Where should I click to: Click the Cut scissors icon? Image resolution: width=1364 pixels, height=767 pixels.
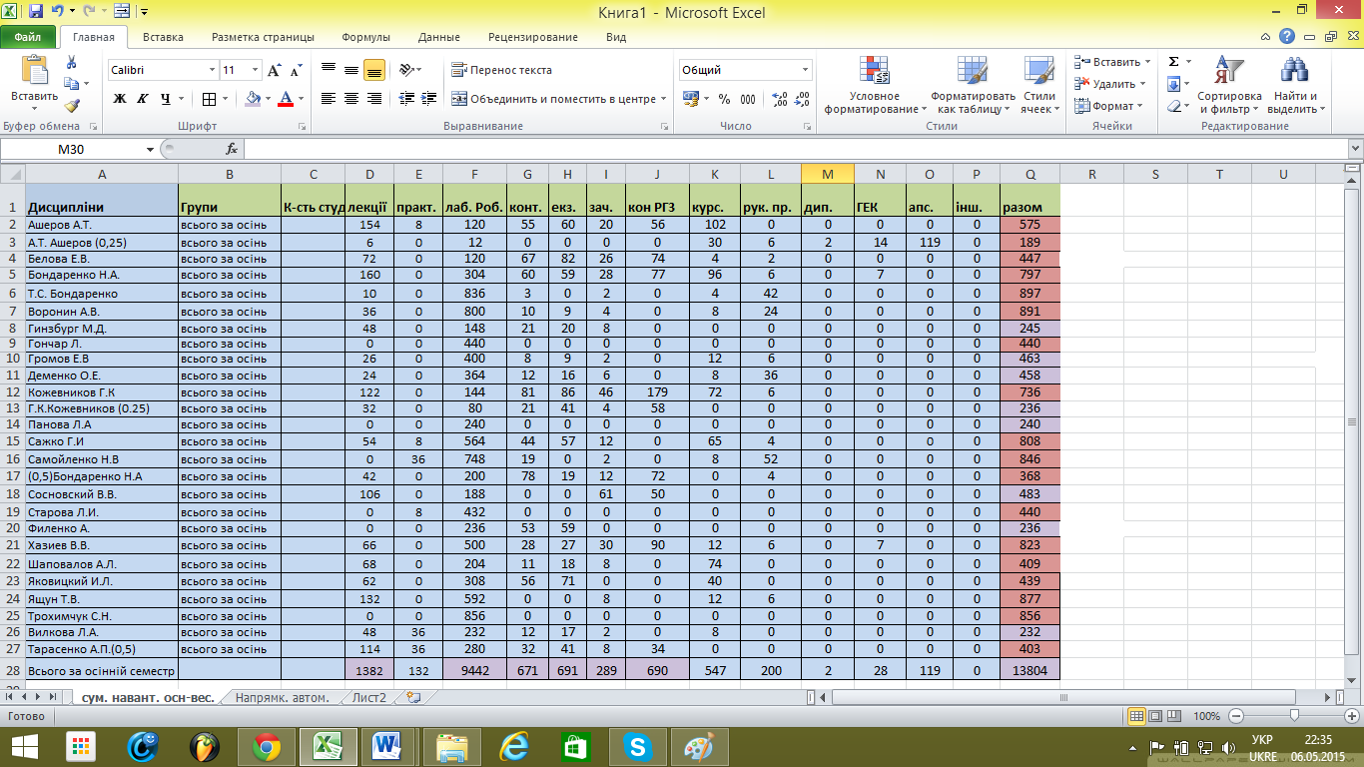[x=71, y=62]
